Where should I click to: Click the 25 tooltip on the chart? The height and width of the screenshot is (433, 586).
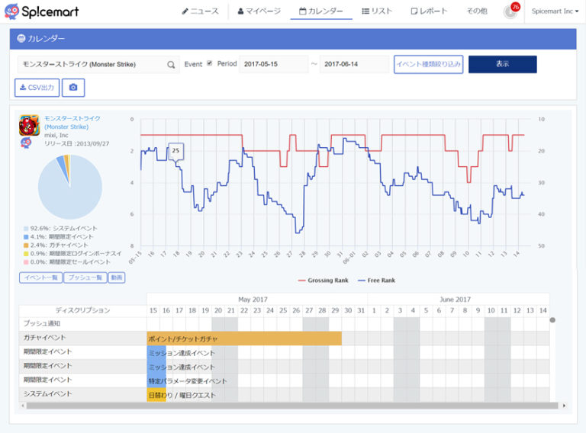[175, 151]
